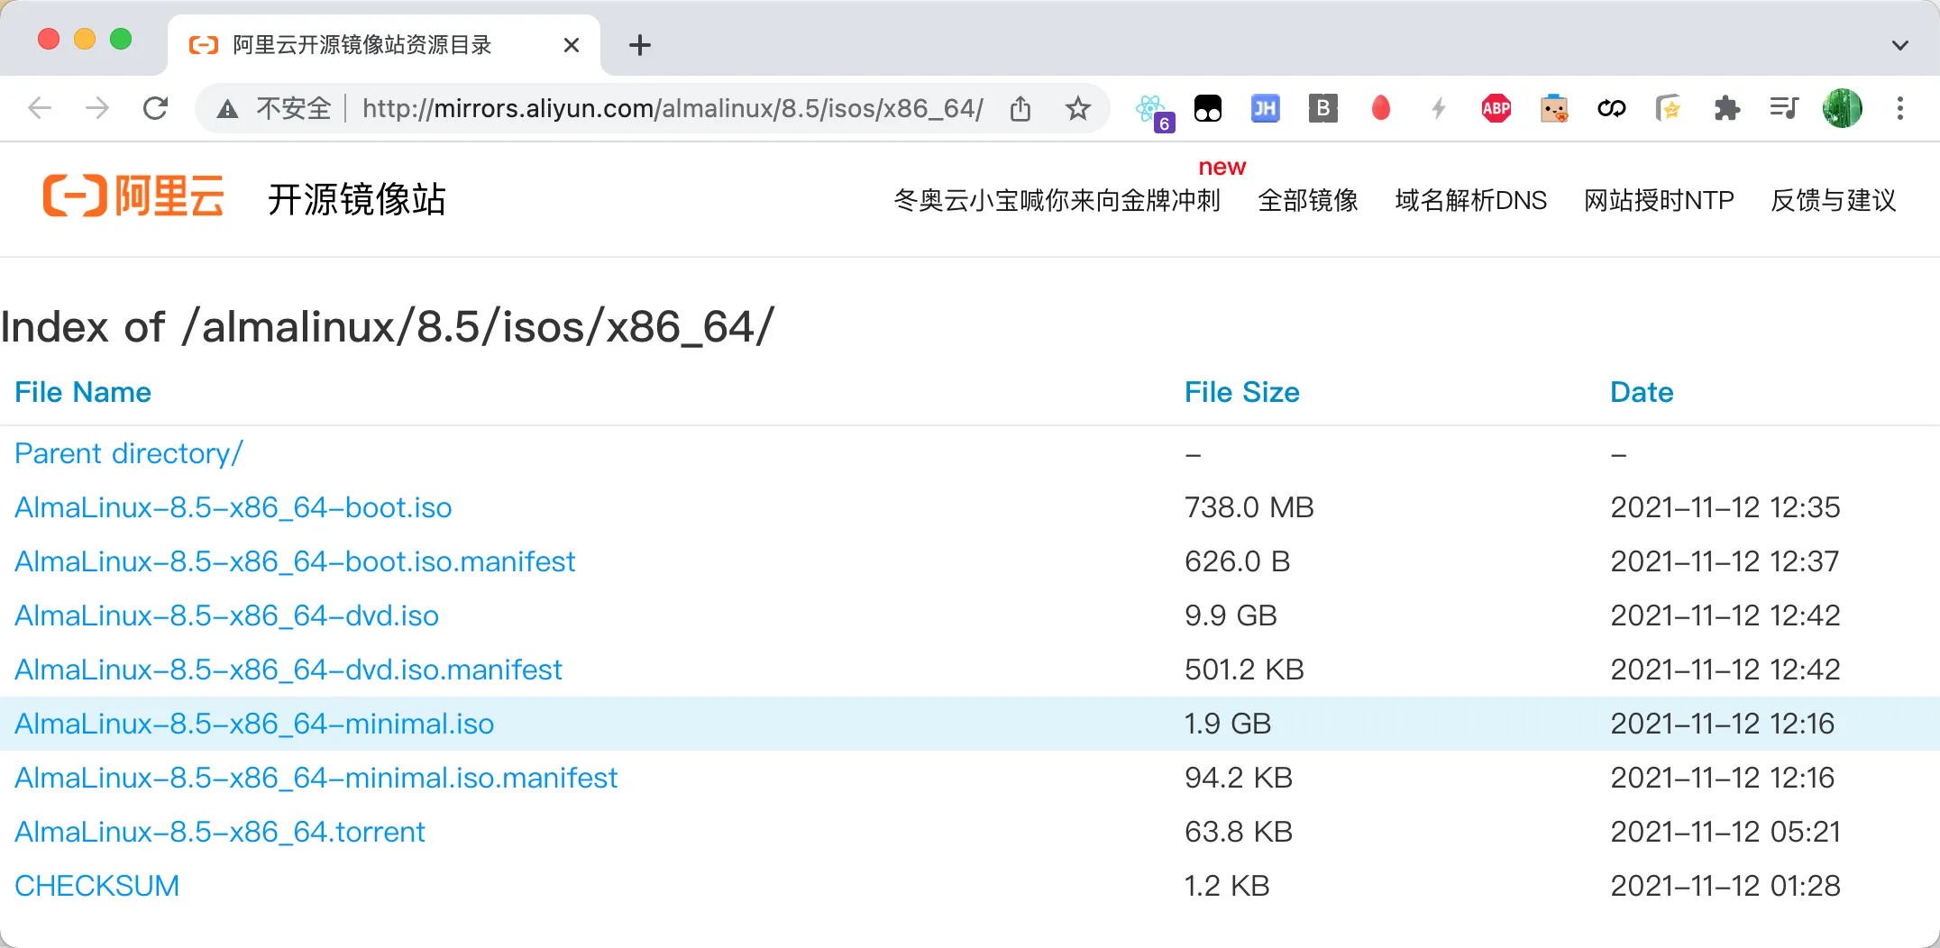1940x948 pixels.
Task: Click the 63.8 KB file size cell
Action: click(x=1239, y=832)
